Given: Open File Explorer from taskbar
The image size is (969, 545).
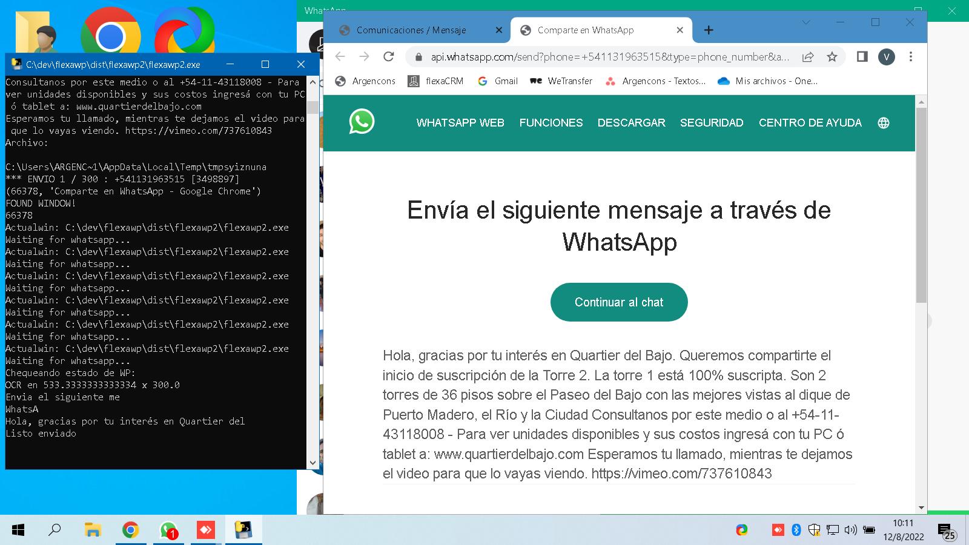Looking at the screenshot, I should point(92,530).
